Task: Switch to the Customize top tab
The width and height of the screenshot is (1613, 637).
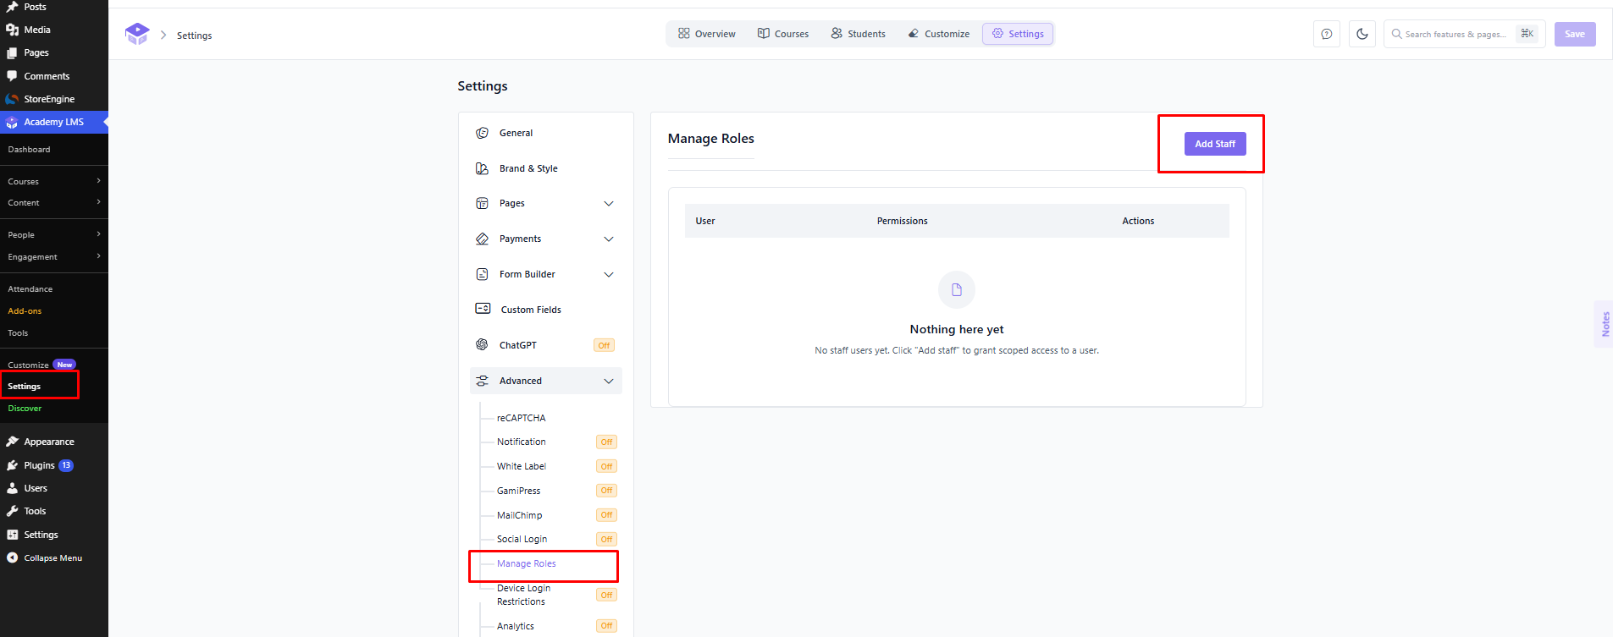Action: click(x=939, y=34)
